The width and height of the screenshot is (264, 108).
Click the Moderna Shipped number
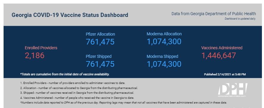tap(164, 64)
